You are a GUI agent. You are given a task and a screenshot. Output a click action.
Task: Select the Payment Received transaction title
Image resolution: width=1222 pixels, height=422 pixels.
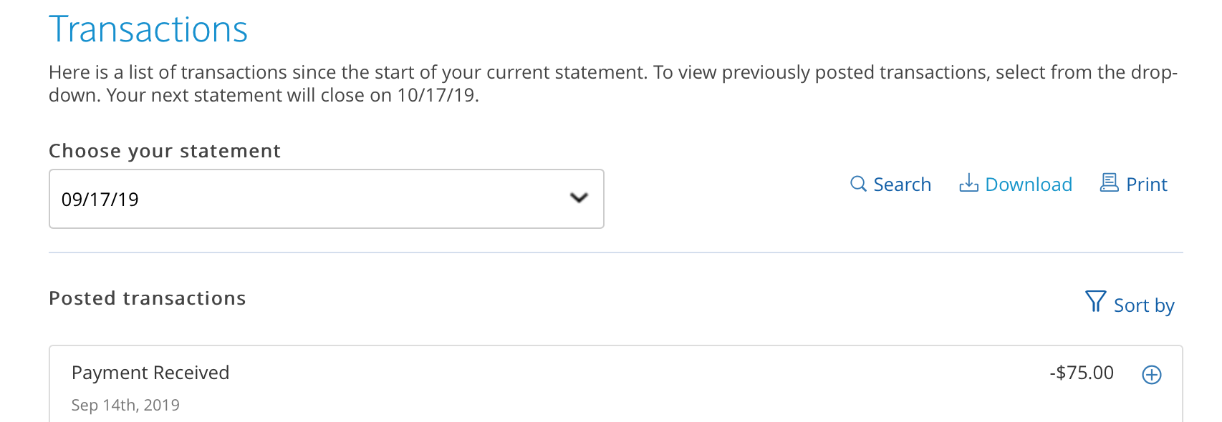[150, 373]
